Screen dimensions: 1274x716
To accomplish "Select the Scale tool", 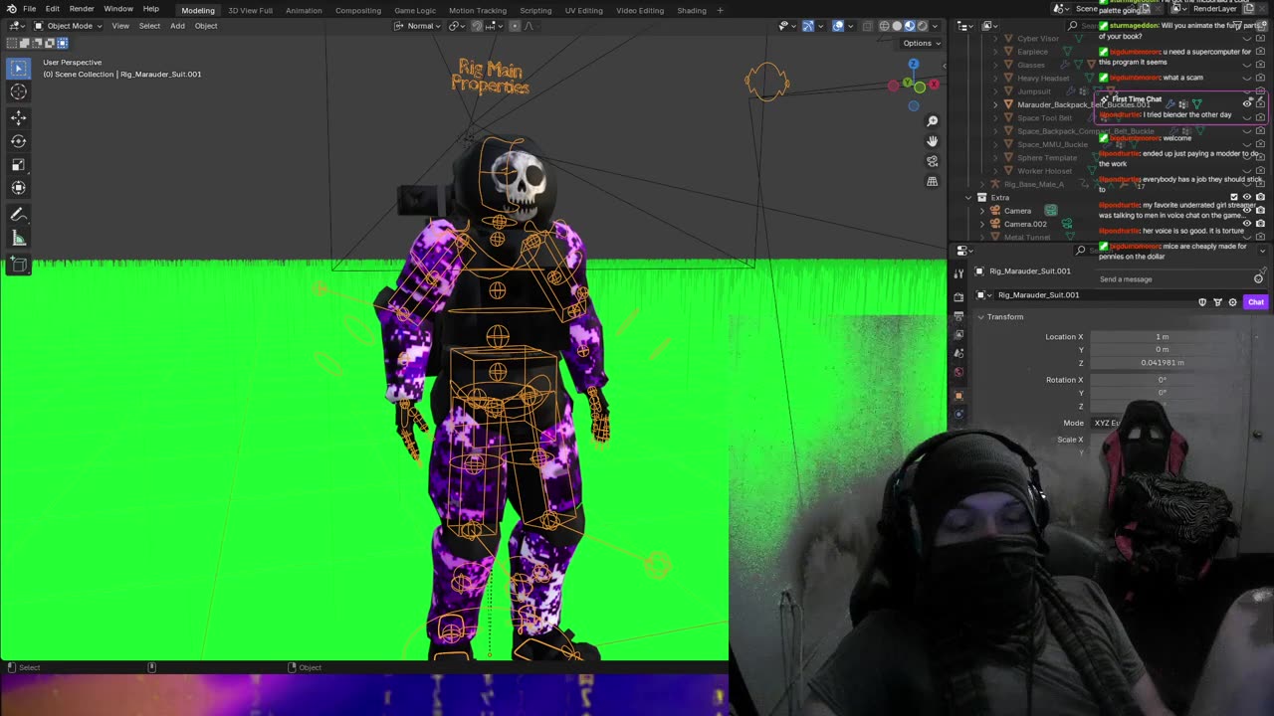I will tap(18, 164).
